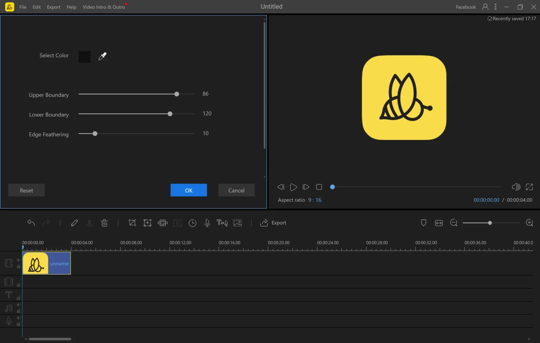540x343 pixels.
Task: Click the preview progress bar handle
Action: (332, 187)
